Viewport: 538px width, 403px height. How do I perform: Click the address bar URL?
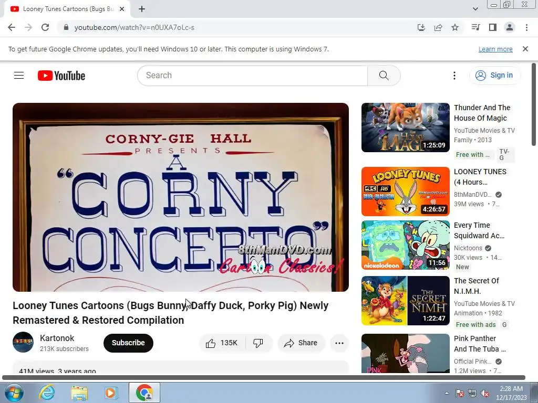(134, 27)
